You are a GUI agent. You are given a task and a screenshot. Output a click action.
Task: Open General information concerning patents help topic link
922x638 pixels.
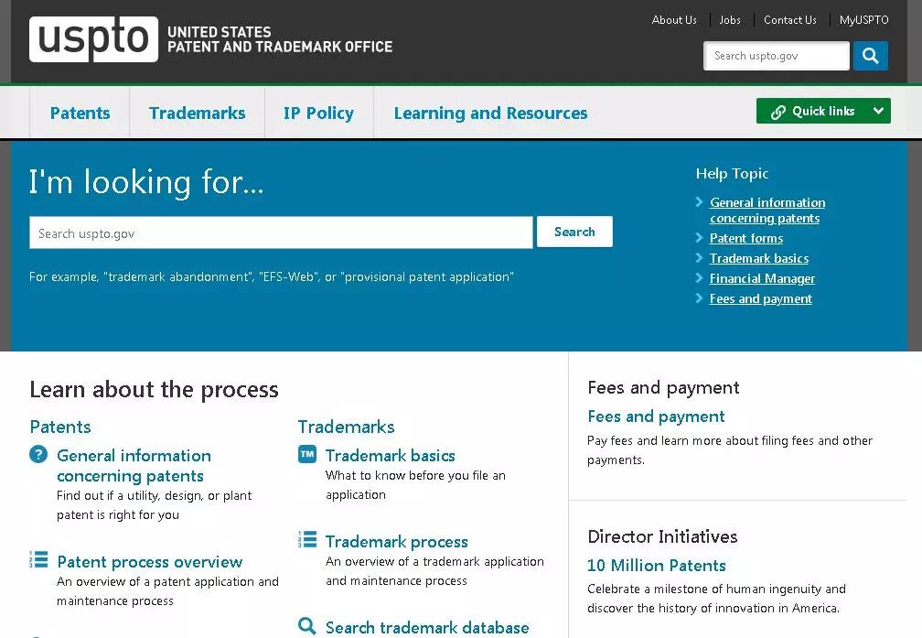(767, 211)
